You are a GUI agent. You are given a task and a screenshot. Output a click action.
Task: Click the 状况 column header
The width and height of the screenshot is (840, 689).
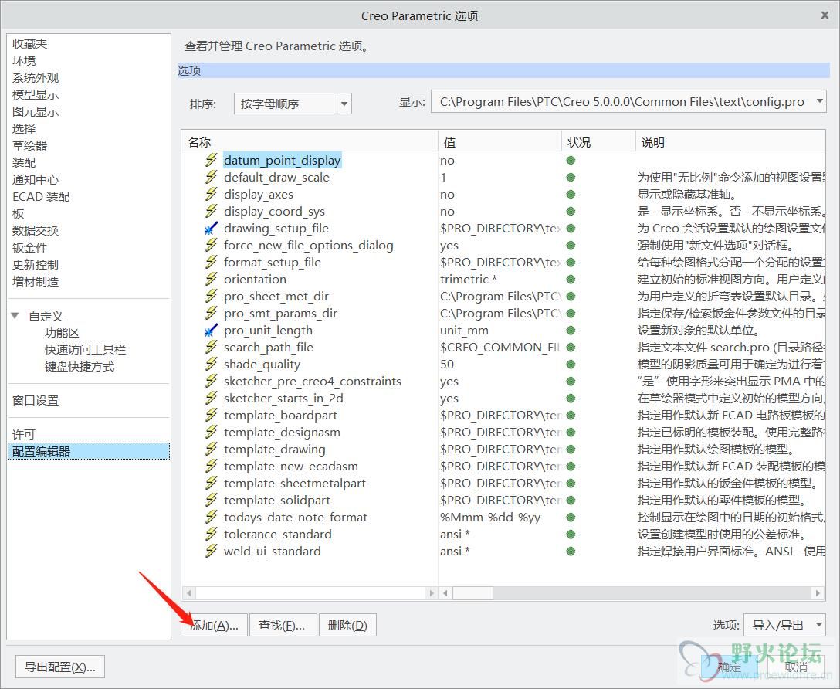coord(598,143)
